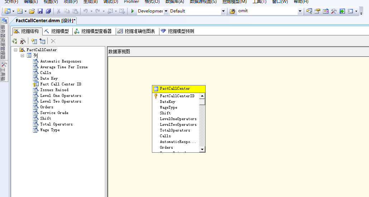Switch to the 挖掘模型预测 tab
This screenshot has width=369, height=197.
coord(177,31)
